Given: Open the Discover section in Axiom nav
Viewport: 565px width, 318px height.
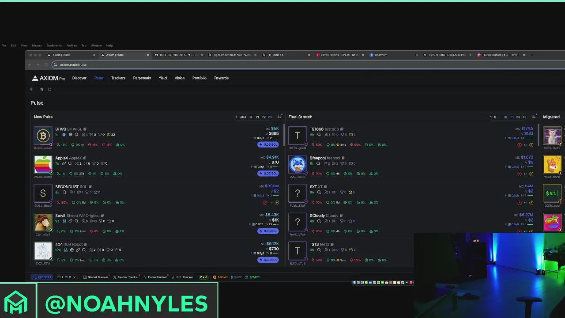Looking at the screenshot, I should pos(79,78).
